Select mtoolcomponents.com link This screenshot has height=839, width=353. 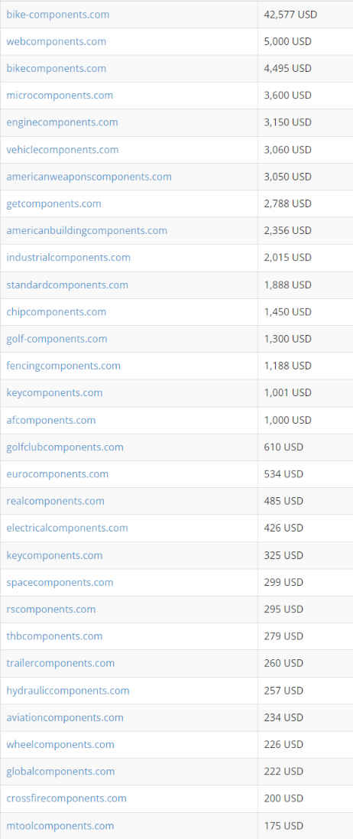click(60, 826)
